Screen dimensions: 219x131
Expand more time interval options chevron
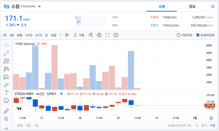60,35
